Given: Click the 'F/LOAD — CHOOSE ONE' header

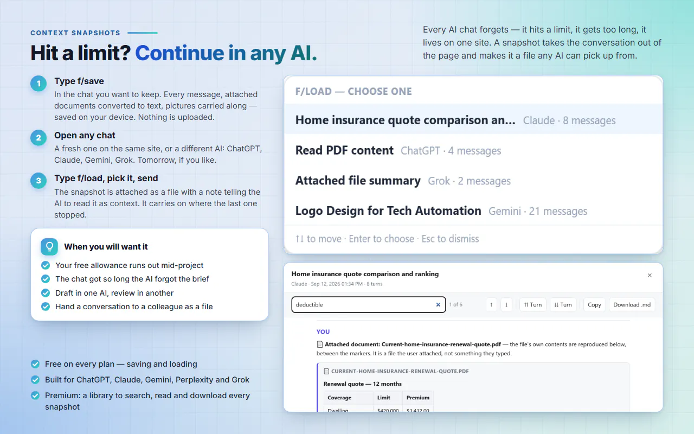Looking at the screenshot, I should tap(354, 91).
